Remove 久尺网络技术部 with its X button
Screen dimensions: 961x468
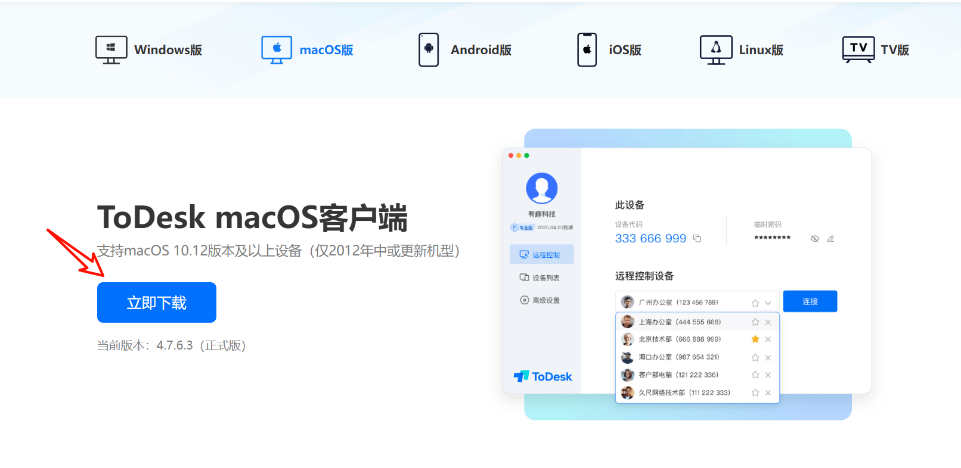(768, 393)
